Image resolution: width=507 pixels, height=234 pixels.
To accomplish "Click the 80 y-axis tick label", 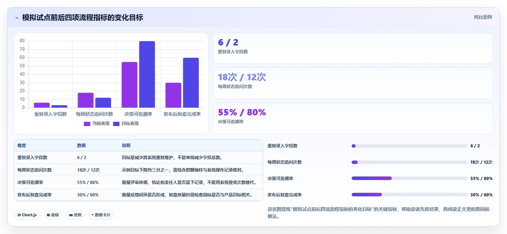I will click(x=22, y=41).
